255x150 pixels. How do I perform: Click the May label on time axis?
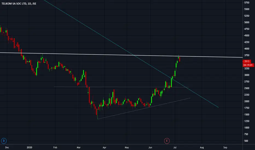coord(127,147)
